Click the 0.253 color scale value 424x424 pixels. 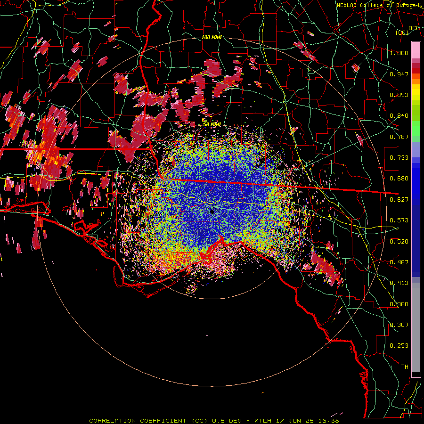[x=399, y=346]
